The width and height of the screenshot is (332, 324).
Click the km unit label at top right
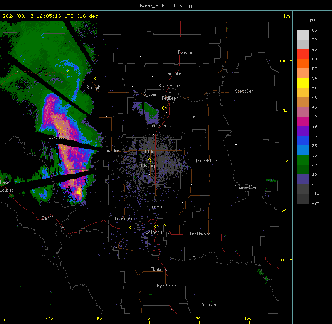point(287,16)
